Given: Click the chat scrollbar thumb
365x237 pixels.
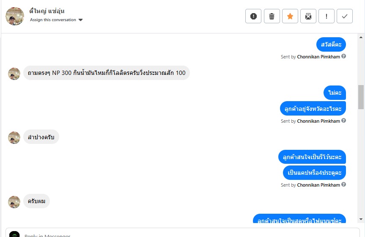Looking at the screenshot, I should point(361,97).
